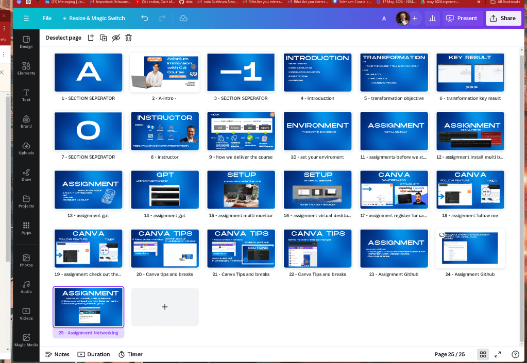Select page 17 Canva whiteboards thumbnail
The image size is (527, 363).
click(394, 189)
